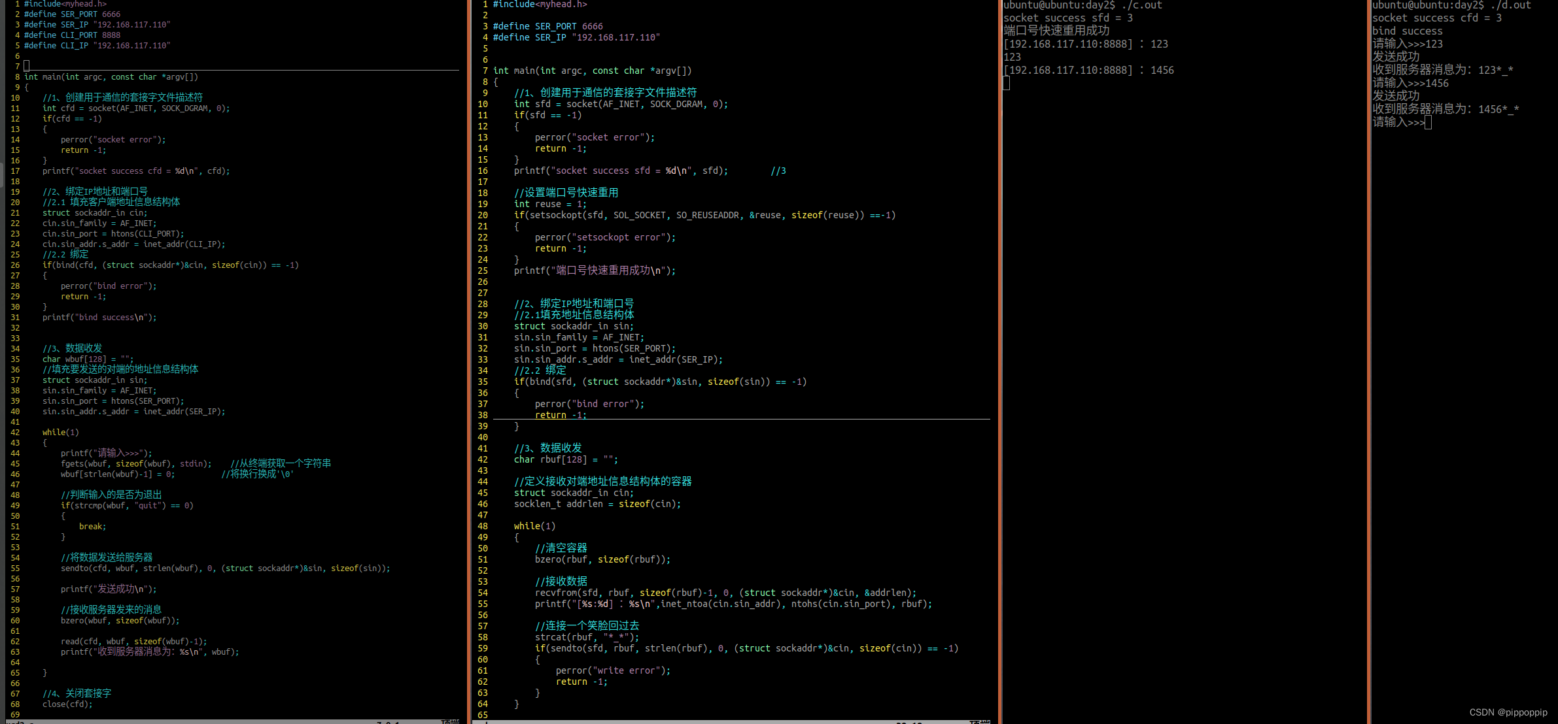Click '收到服务器消息为: 123*_*' output
1558x724 pixels.
(x=1442, y=70)
